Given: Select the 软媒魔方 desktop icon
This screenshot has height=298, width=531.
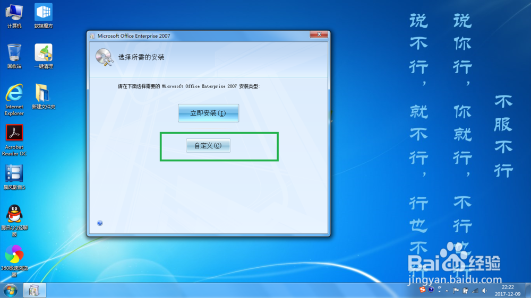Looking at the screenshot, I should click(x=44, y=16).
